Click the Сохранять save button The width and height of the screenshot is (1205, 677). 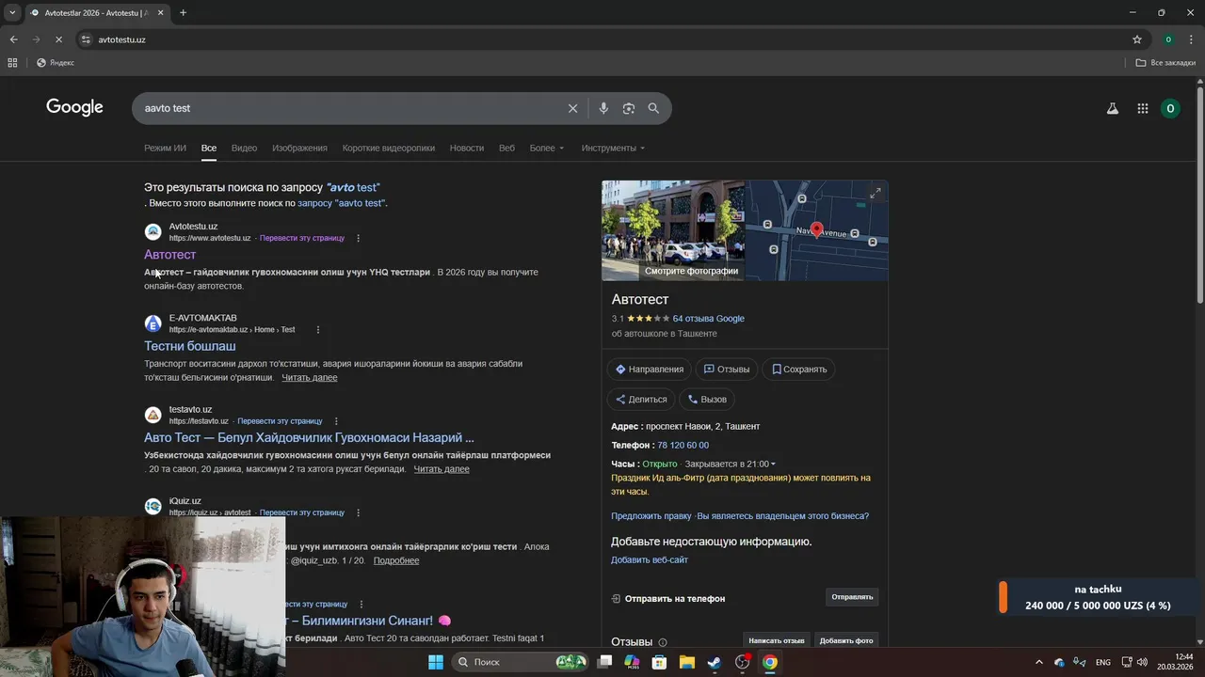pyautogui.click(x=799, y=370)
